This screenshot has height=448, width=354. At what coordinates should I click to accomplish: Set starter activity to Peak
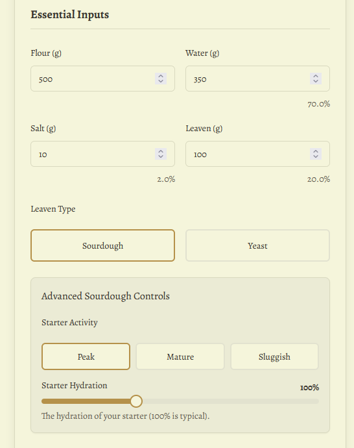86,356
